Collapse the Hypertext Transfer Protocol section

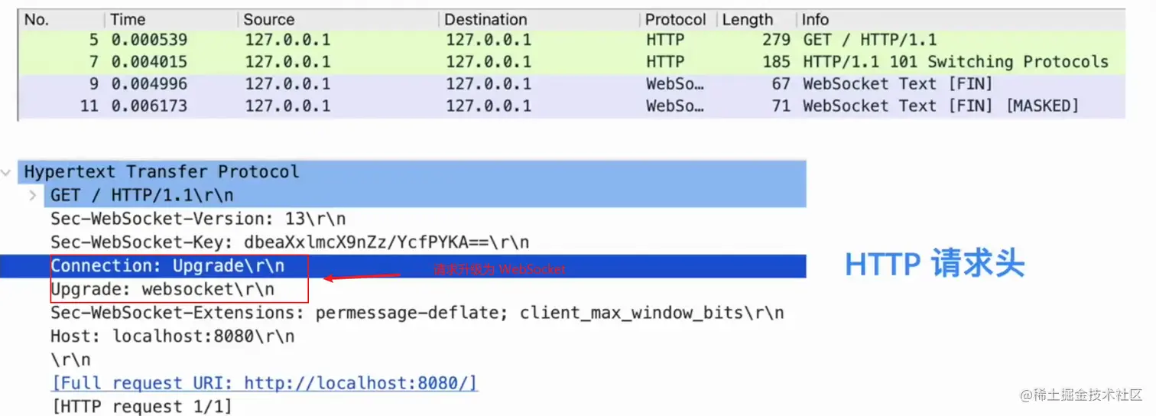(x=7, y=172)
